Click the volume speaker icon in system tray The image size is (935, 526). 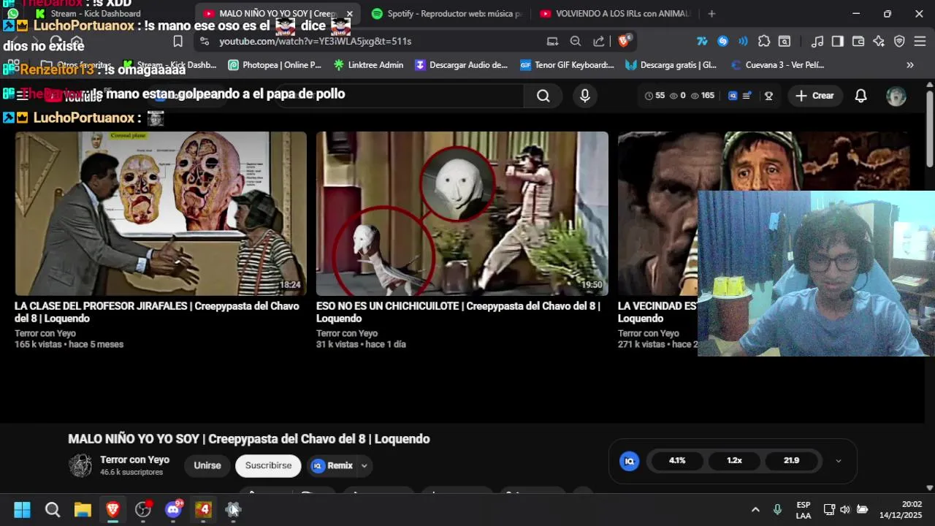[845, 509]
